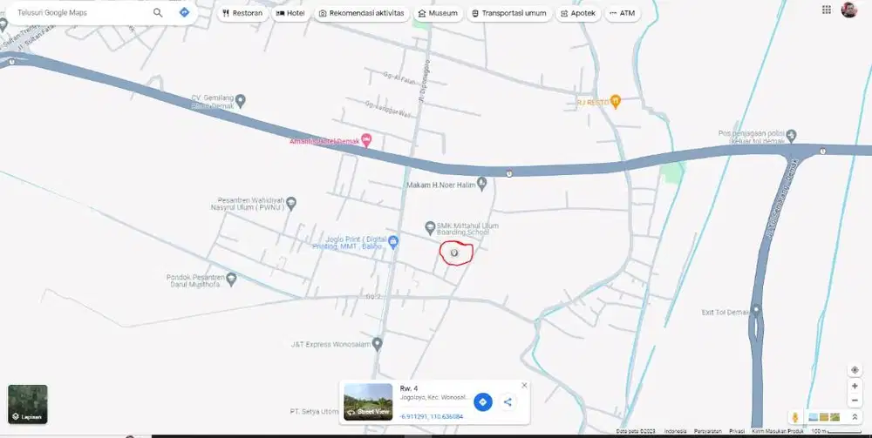The image size is (872, 438).
Task: Center map on my location
Action: pyautogui.click(x=855, y=369)
